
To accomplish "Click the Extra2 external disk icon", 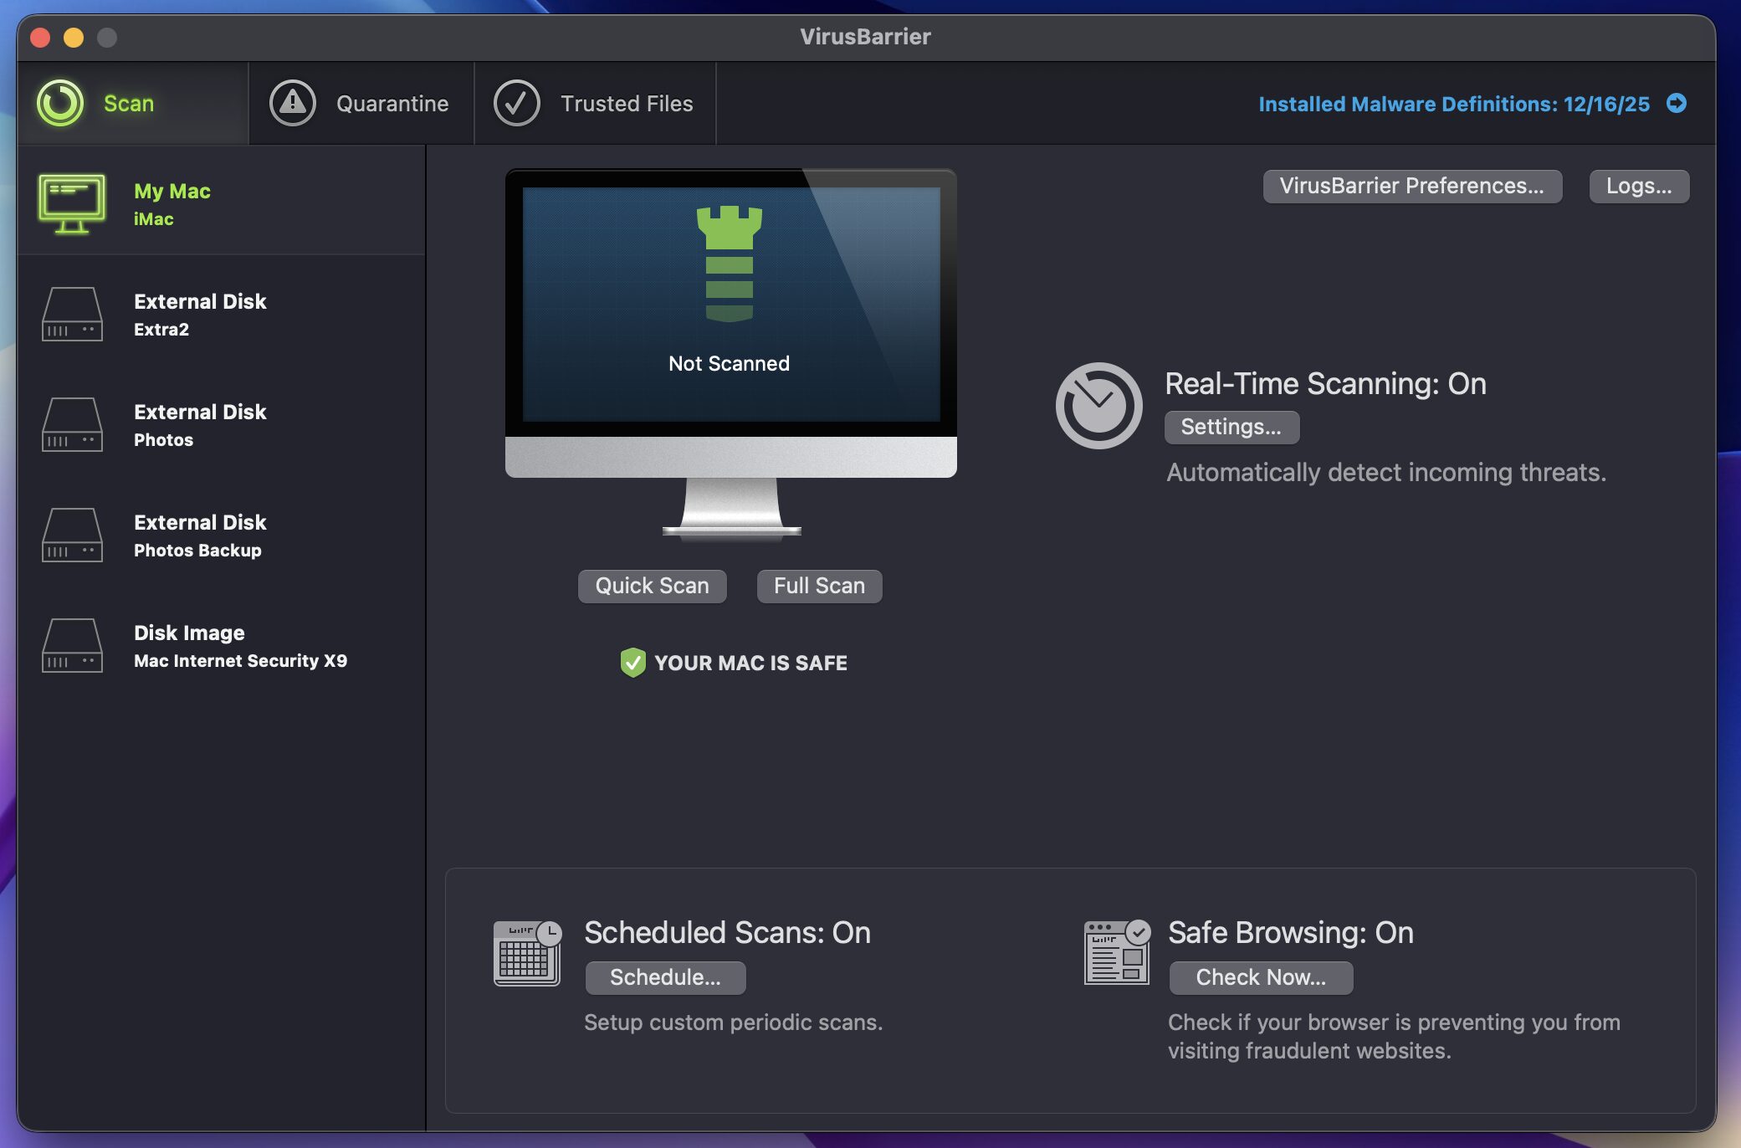I will (x=72, y=315).
